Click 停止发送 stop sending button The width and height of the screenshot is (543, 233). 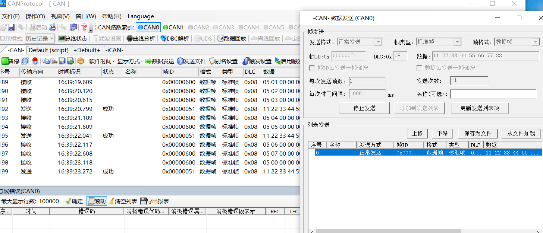point(364,108)
